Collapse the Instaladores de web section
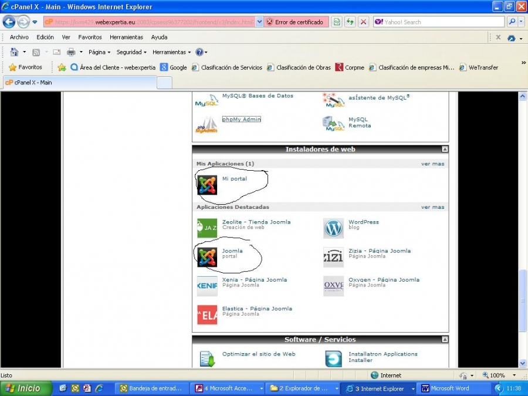528x396 pixels. pyautogui.click(x=445, y=149)
